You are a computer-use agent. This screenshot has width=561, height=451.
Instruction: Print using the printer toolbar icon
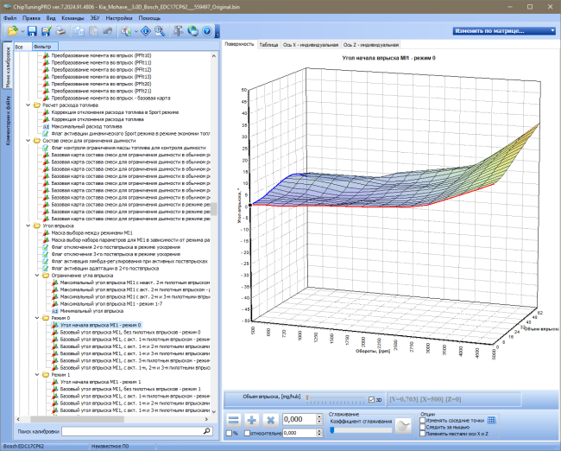[60, 31]
